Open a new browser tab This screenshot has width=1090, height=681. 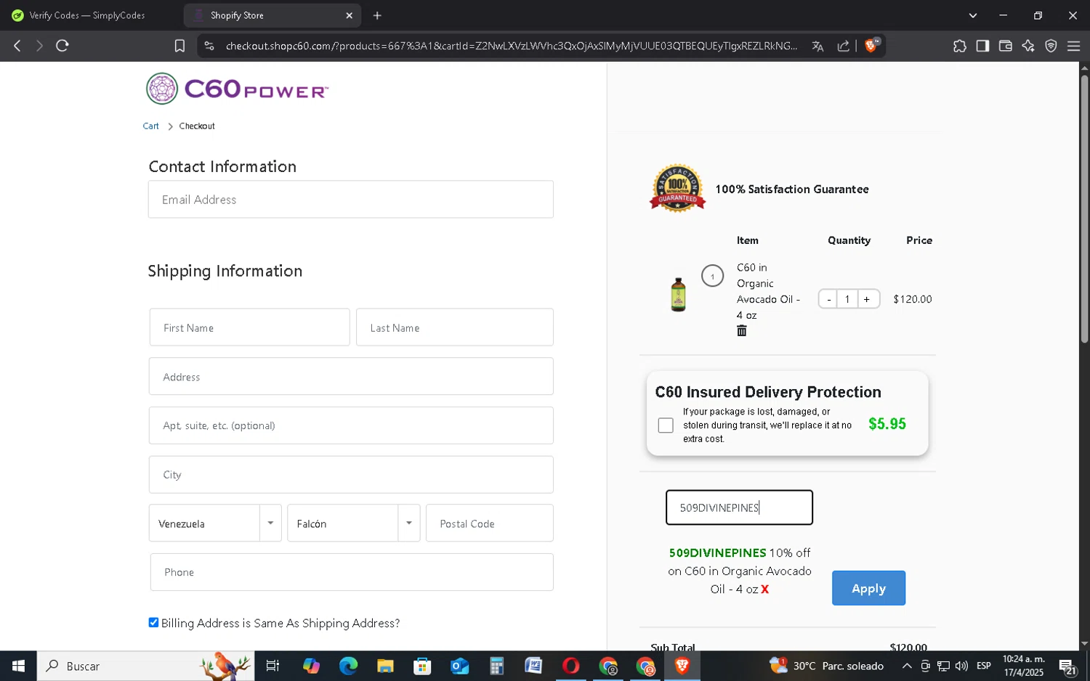[377, 15]
